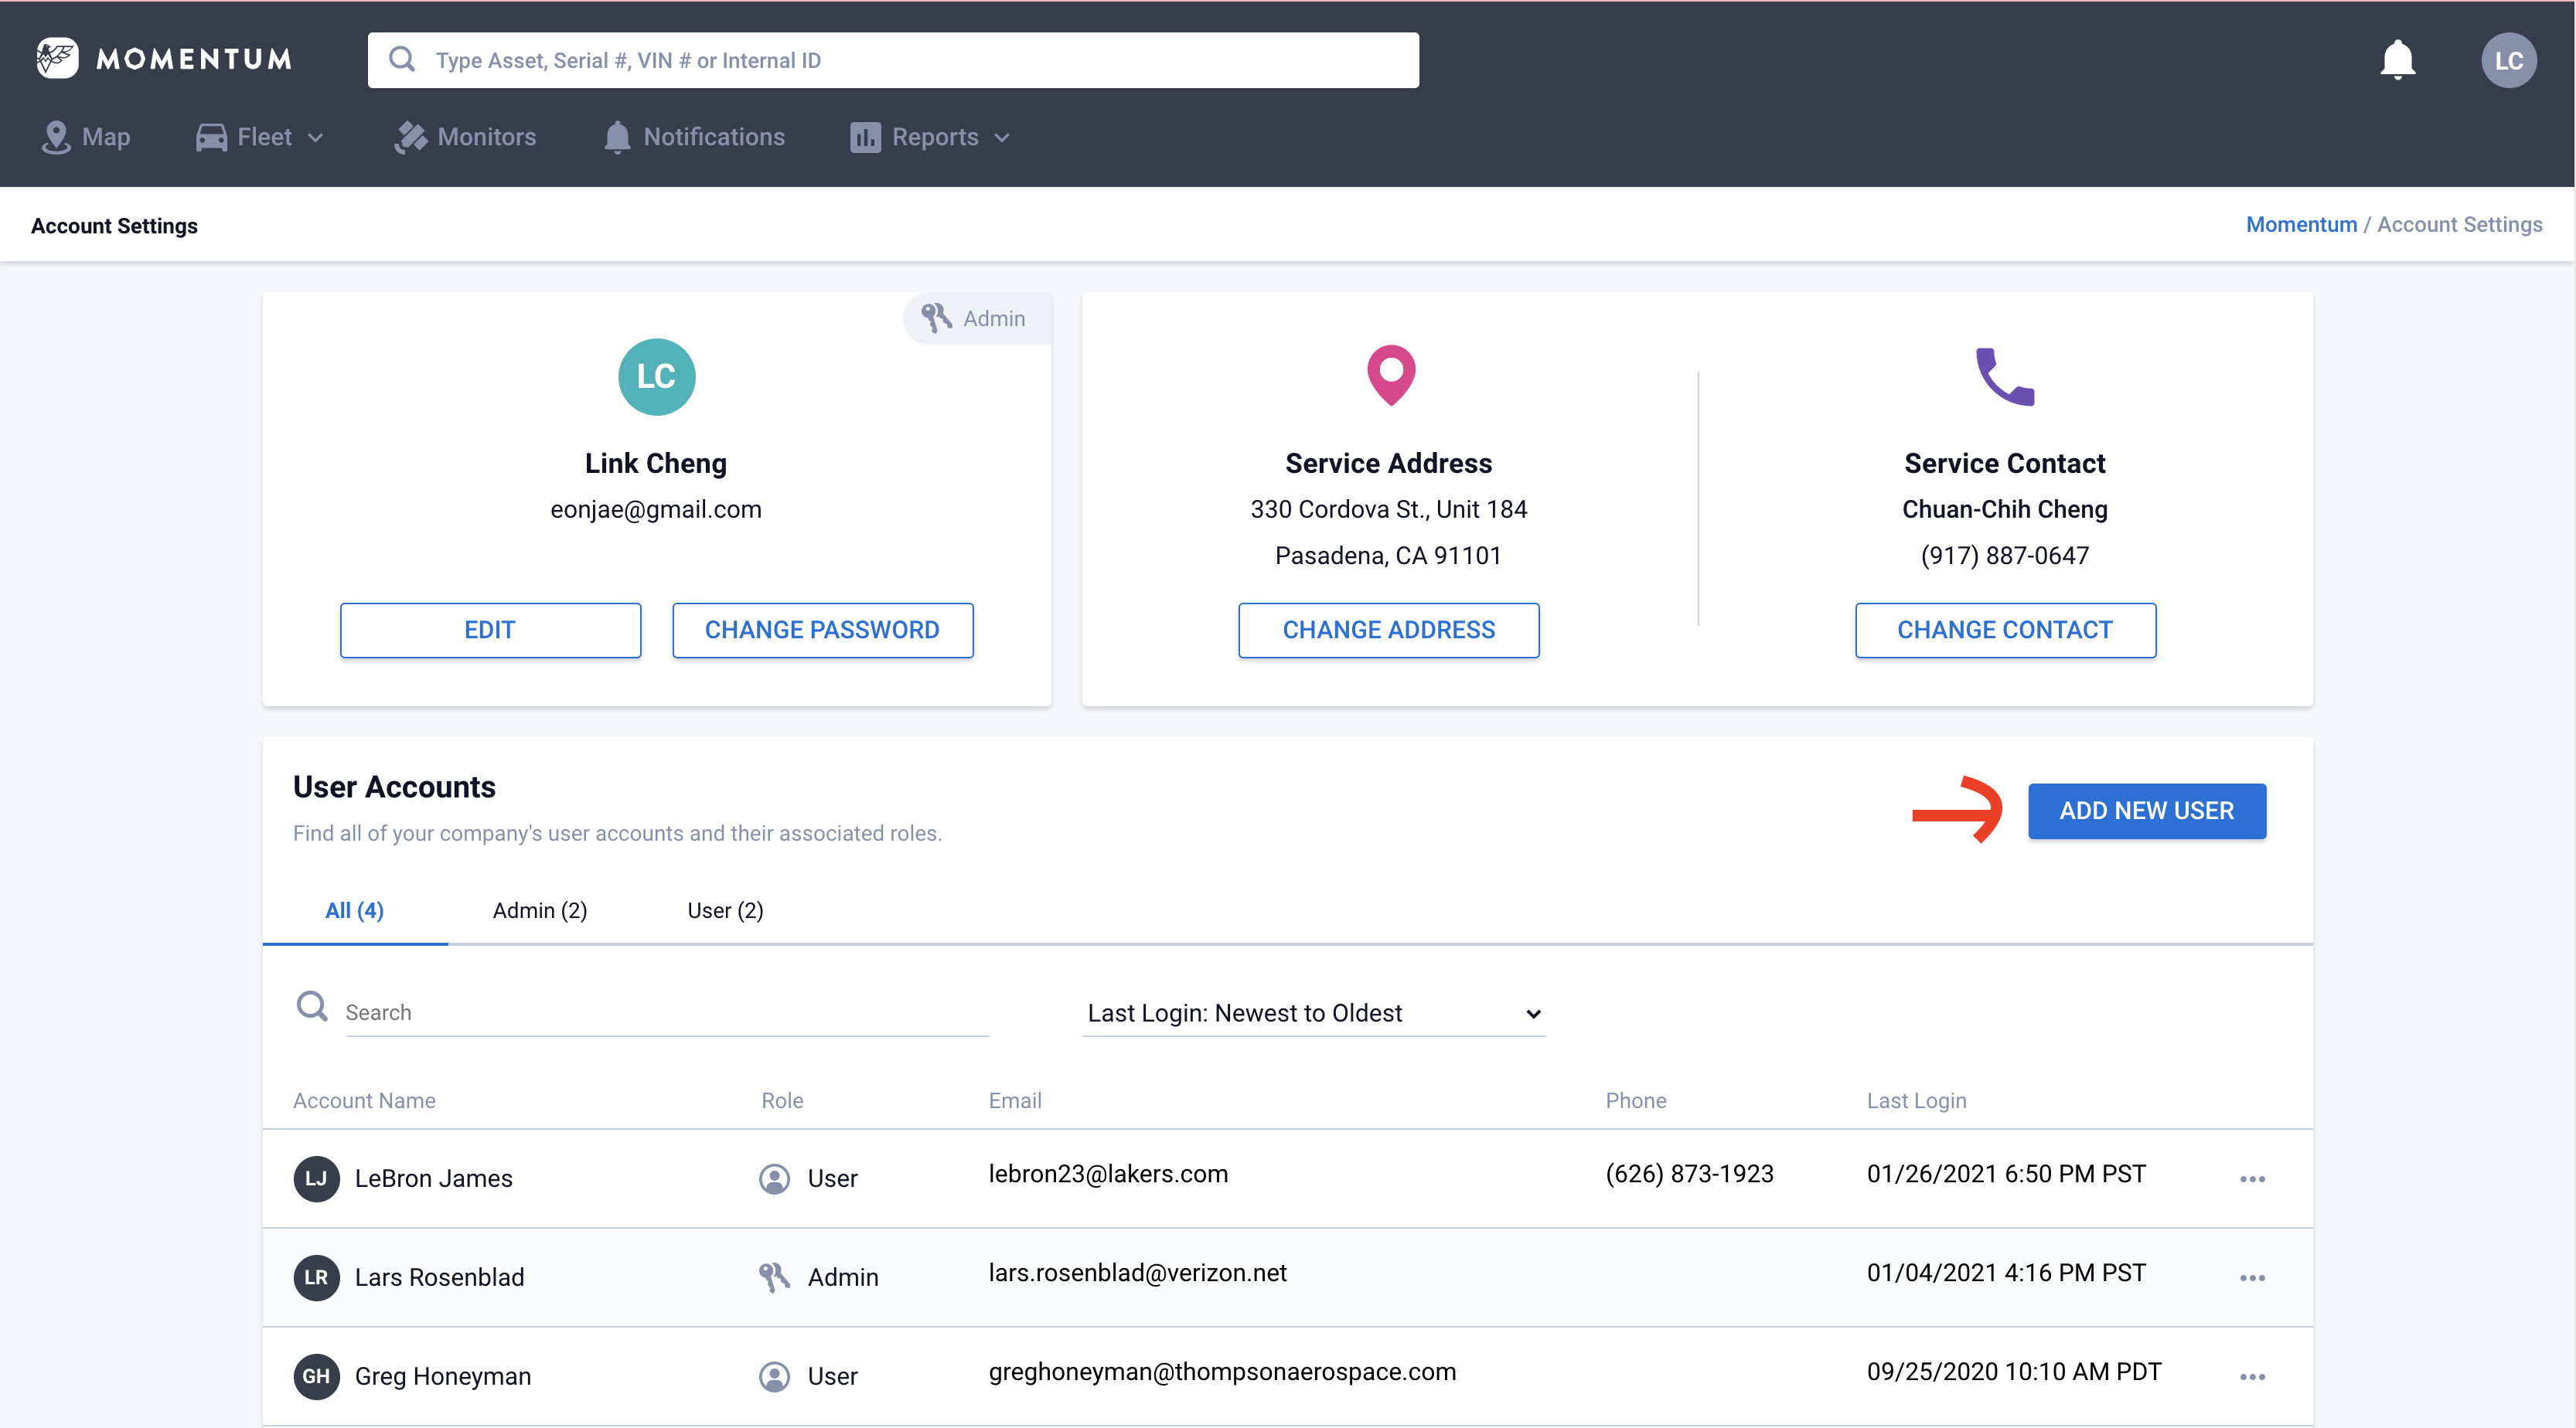
Task: Open options menu for Lars Rosenblad
Action: [2252, 1278]
